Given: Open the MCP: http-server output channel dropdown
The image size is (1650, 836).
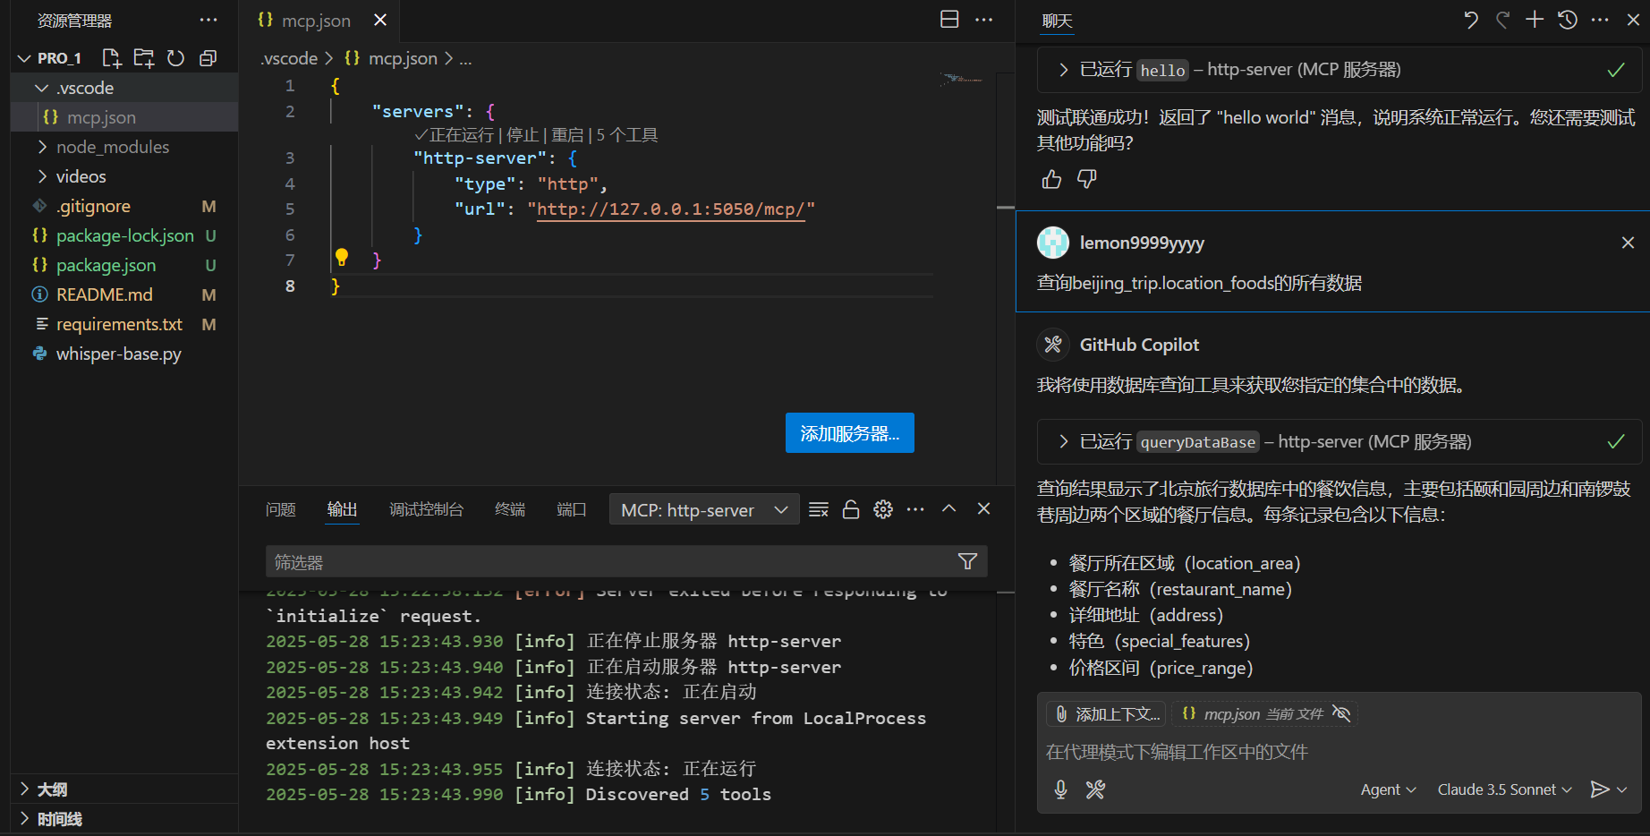Looking at the screenshot, I should click(x=703, y=508).
